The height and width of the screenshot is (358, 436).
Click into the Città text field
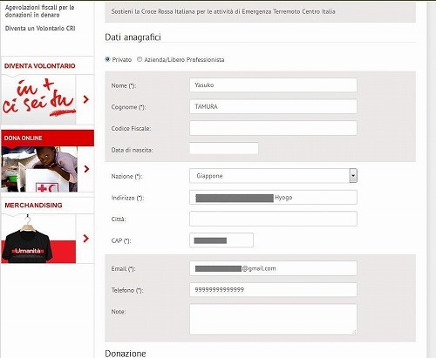click(273, 219)
